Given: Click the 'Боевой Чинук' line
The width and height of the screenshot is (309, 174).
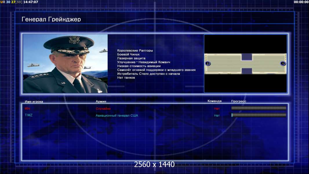Looking at the screenshot, I should 128,55.
